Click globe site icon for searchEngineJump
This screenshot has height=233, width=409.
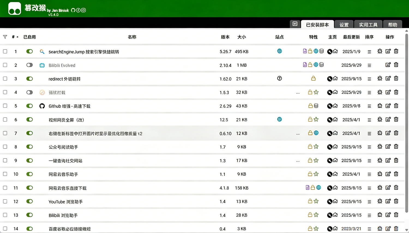coord(279,51)
